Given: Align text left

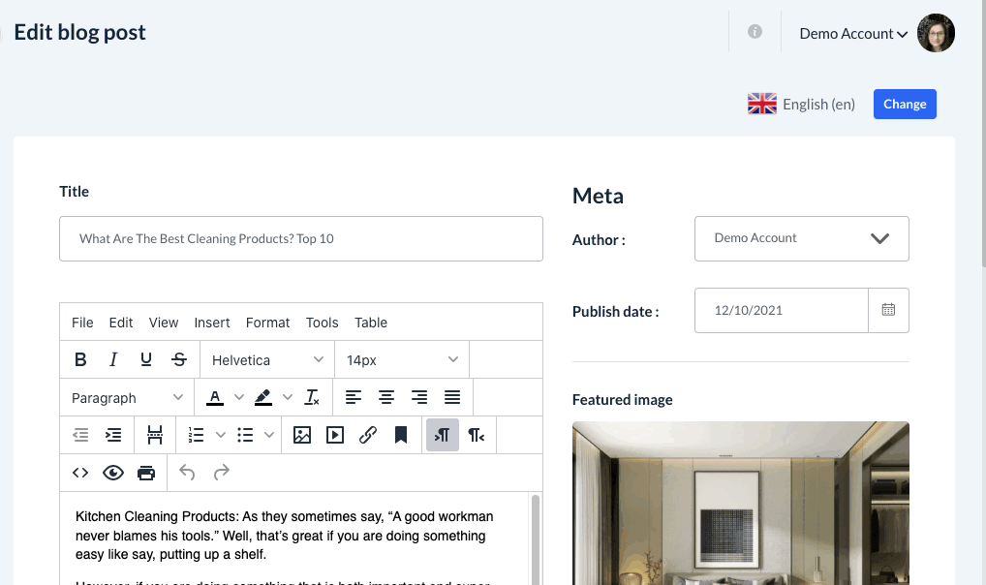Looking at the screenshot, I should 354,397.
